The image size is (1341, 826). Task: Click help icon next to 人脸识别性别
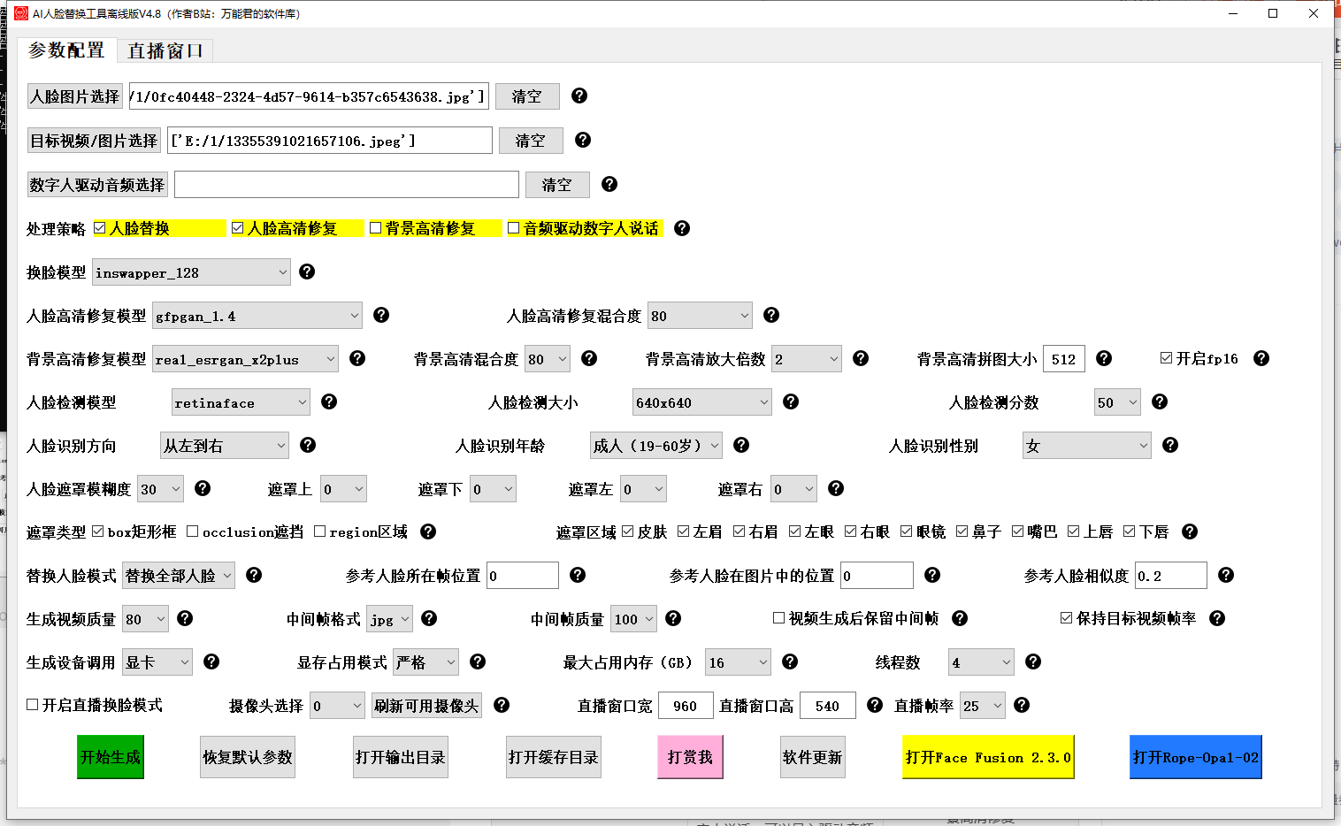coord(1170,445)
